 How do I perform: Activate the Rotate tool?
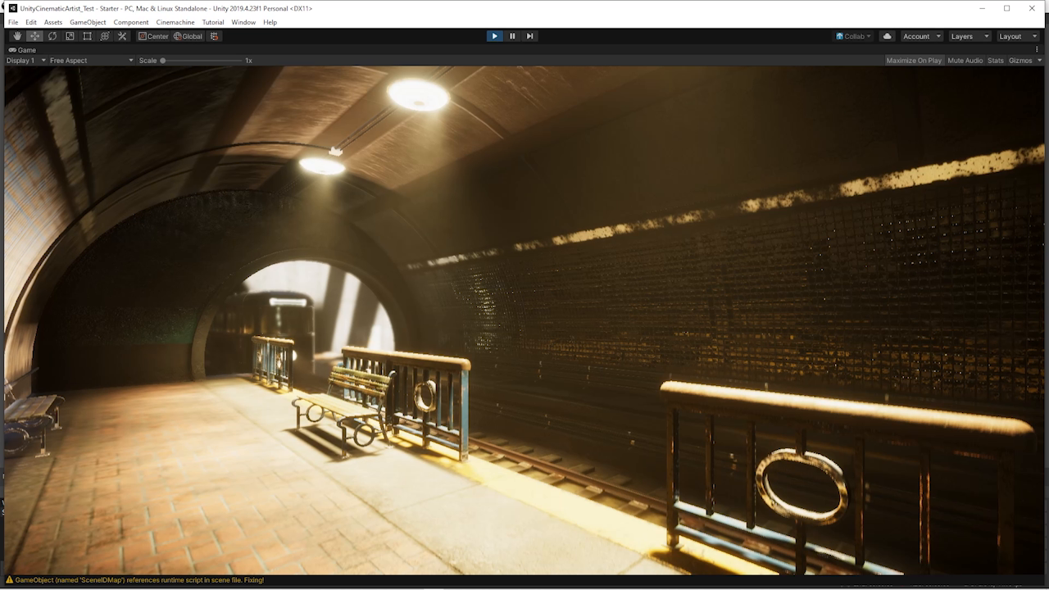point(52,36)
